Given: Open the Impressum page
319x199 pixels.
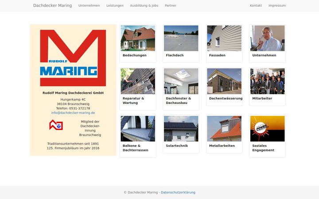Looking at the screenshot, I should tap(277, 6).
